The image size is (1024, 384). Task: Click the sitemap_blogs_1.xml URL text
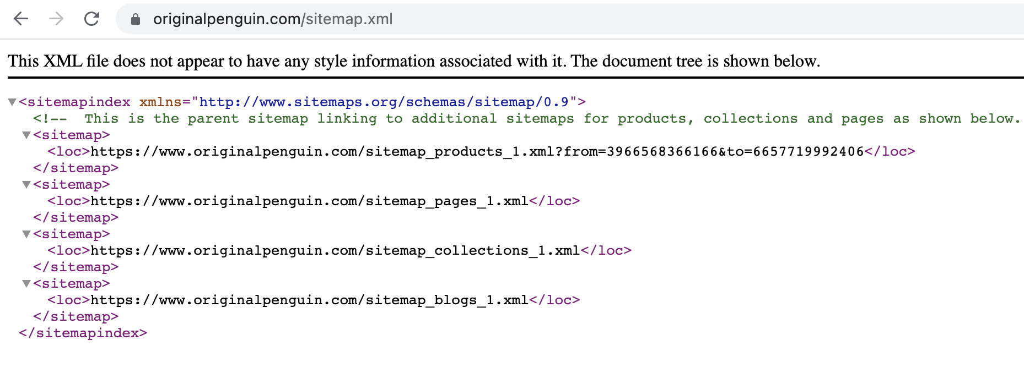[x=309, y=300]
